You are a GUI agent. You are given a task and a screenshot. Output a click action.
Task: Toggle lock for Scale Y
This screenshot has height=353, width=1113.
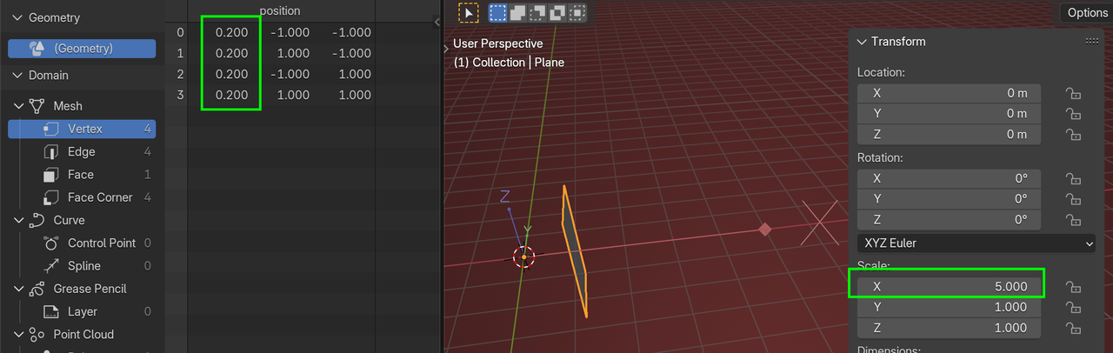pos(1074,307)
